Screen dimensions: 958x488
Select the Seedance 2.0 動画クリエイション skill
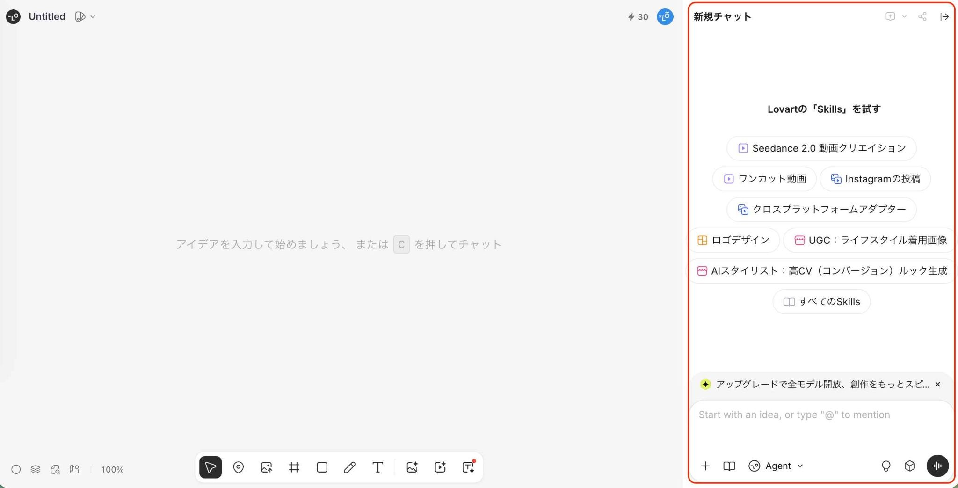[x=821, y=148]
